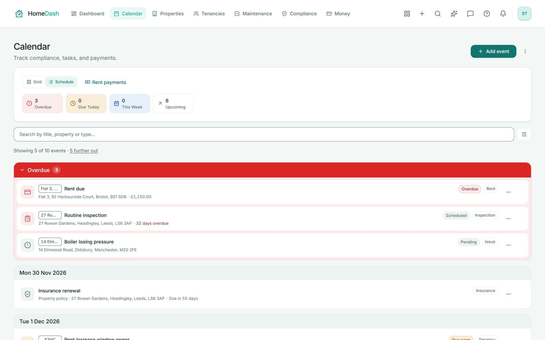Click the Add event button
545x340 pixels.
pos(493,51)
